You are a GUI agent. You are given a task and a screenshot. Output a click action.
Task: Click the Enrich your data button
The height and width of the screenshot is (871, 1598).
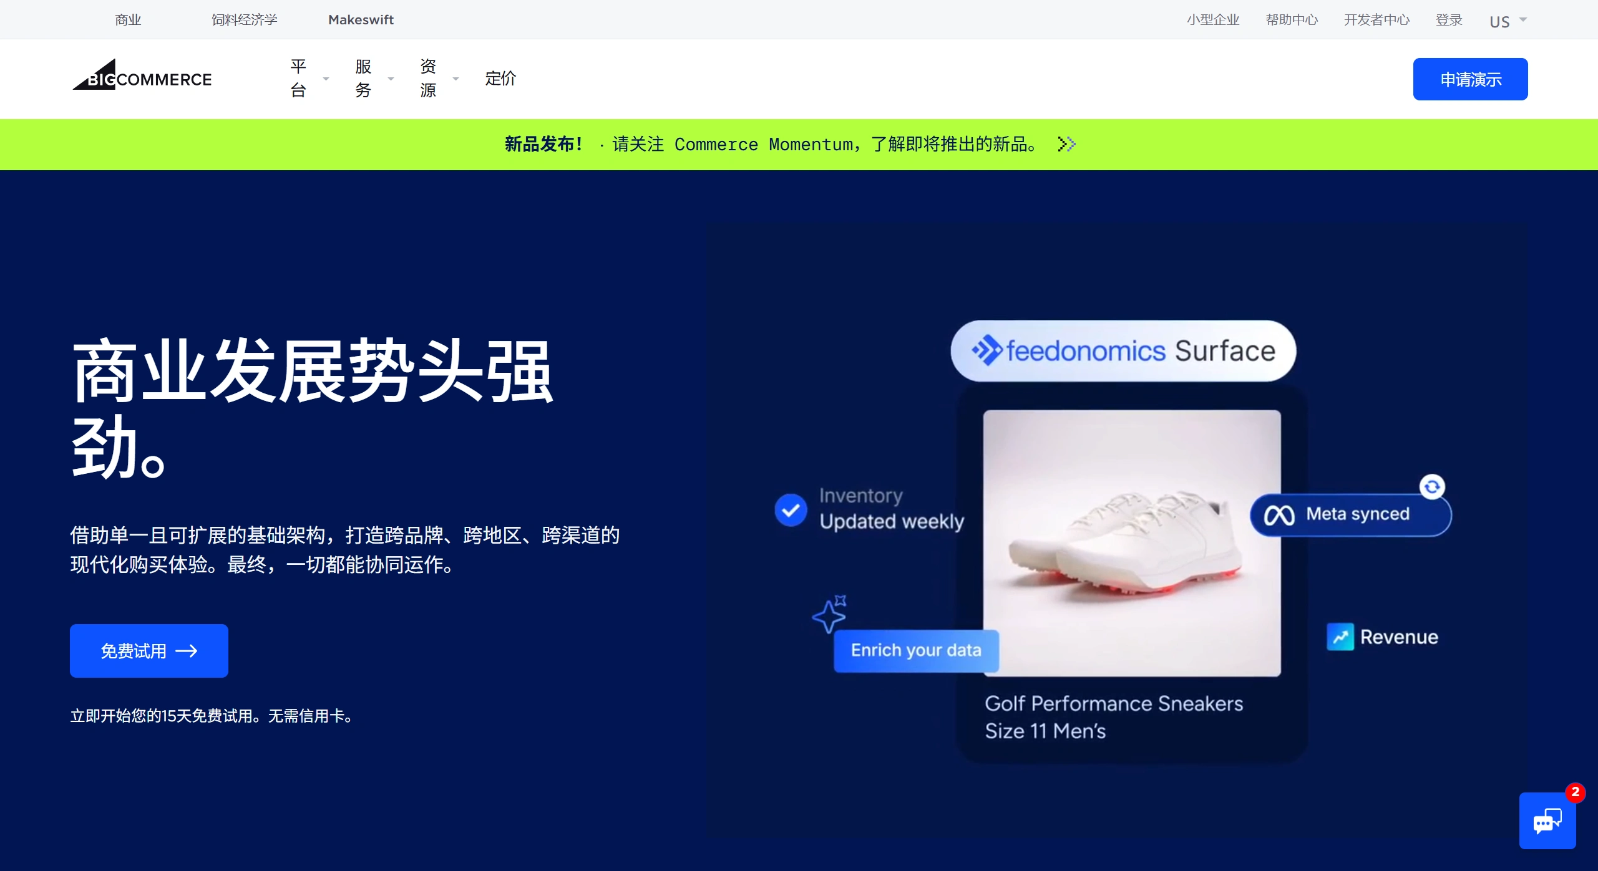[916, 650]
